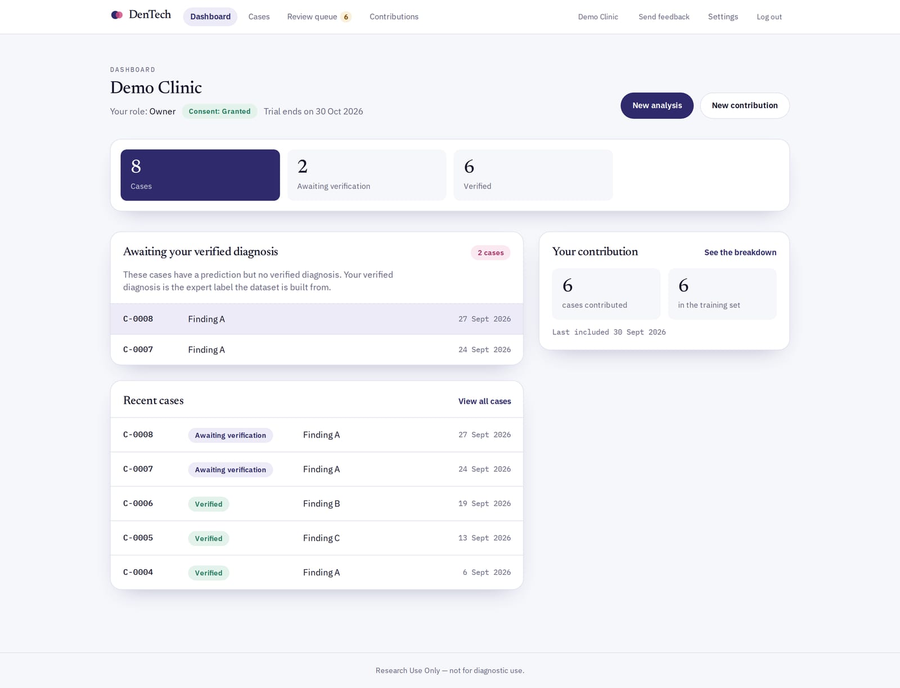Image resolution: width=900 pixels, height=688 pixels.
Task: Open the Review queue tab
Action: [319, 17]
